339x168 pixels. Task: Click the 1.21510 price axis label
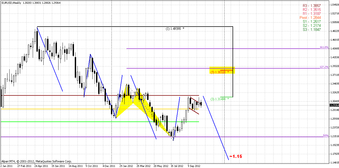[334, 136]
